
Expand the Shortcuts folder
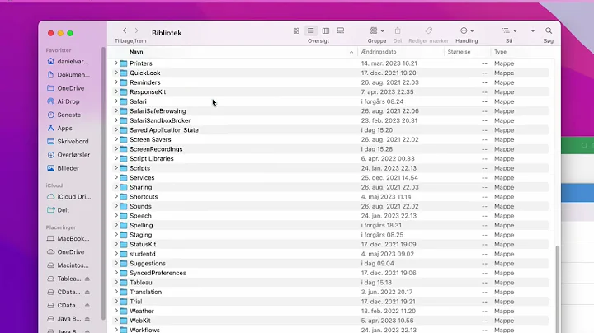click(x=116, y=197)
